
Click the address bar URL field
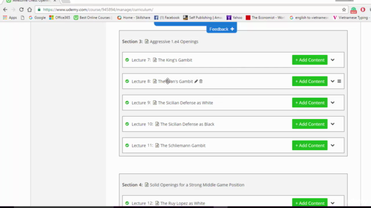[190, 10]
